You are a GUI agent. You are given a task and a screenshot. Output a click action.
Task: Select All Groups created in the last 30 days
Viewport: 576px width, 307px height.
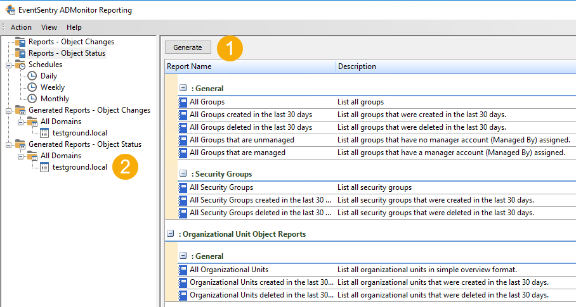click(377, 115)
